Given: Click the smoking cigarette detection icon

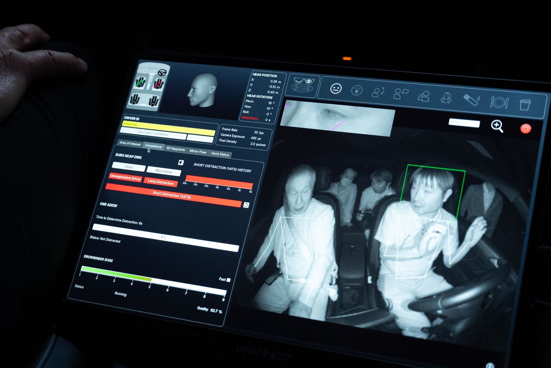Looking at the screenshot, I should click(x=471, y=100).
